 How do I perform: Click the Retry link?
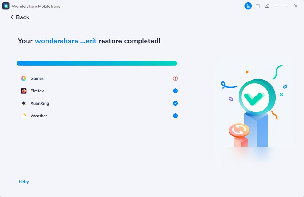(x=24, y=182)
